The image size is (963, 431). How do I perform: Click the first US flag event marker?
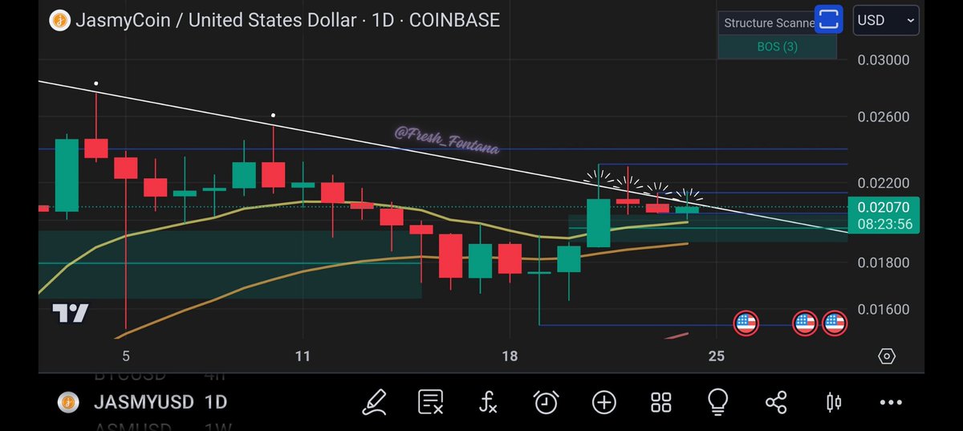[x=746, y=323]
